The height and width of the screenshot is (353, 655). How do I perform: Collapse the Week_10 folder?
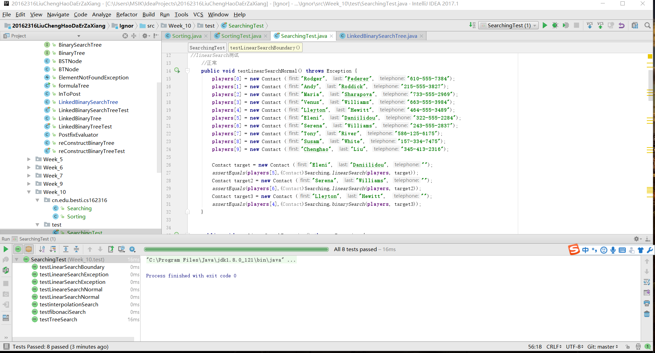(29, 192)
